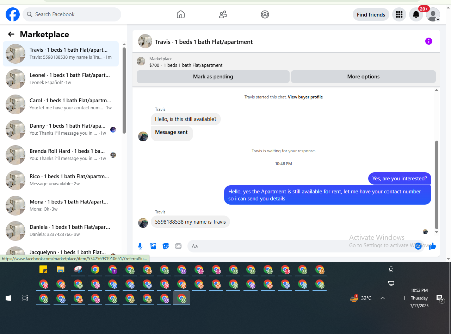
Task: Open the Windows notification center
Action: click(x=440, y=299)
